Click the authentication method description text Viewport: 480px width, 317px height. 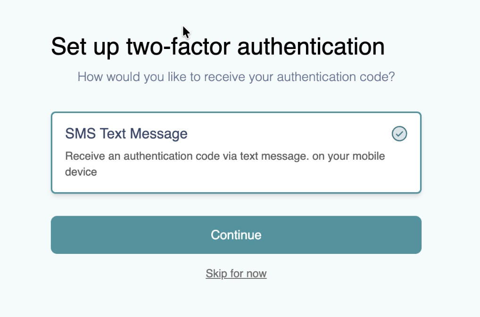[225, 163]
